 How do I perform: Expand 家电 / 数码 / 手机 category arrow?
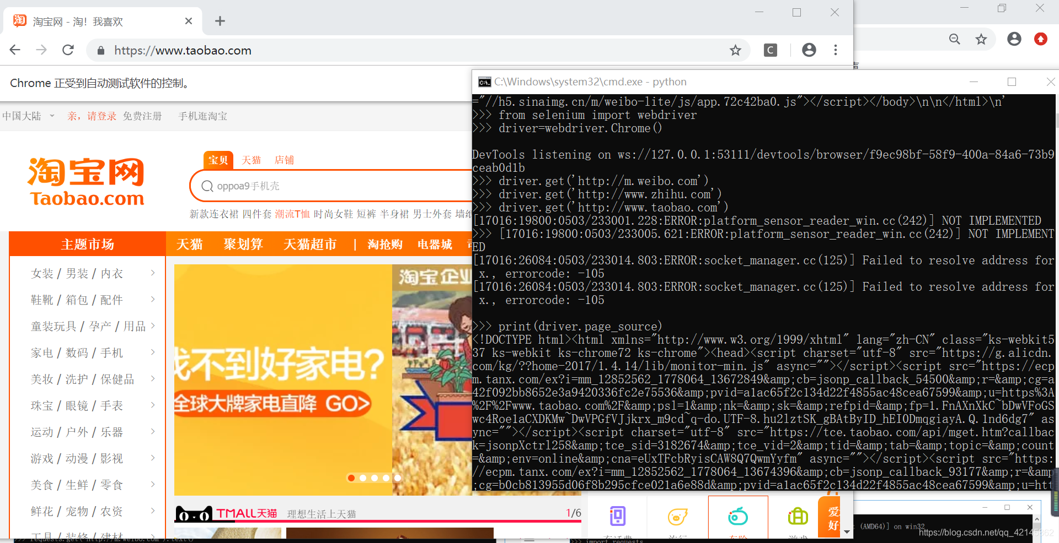[153, 352]
